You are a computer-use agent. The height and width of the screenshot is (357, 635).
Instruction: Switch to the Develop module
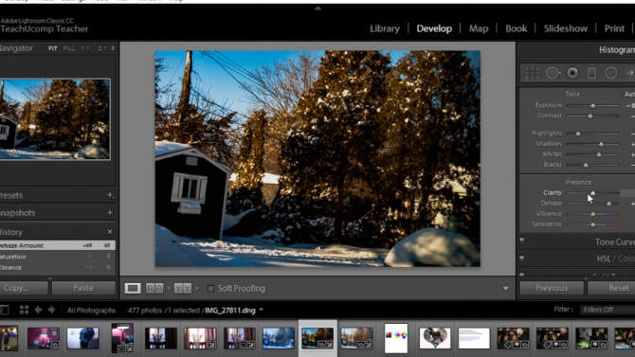coord(434,28)
